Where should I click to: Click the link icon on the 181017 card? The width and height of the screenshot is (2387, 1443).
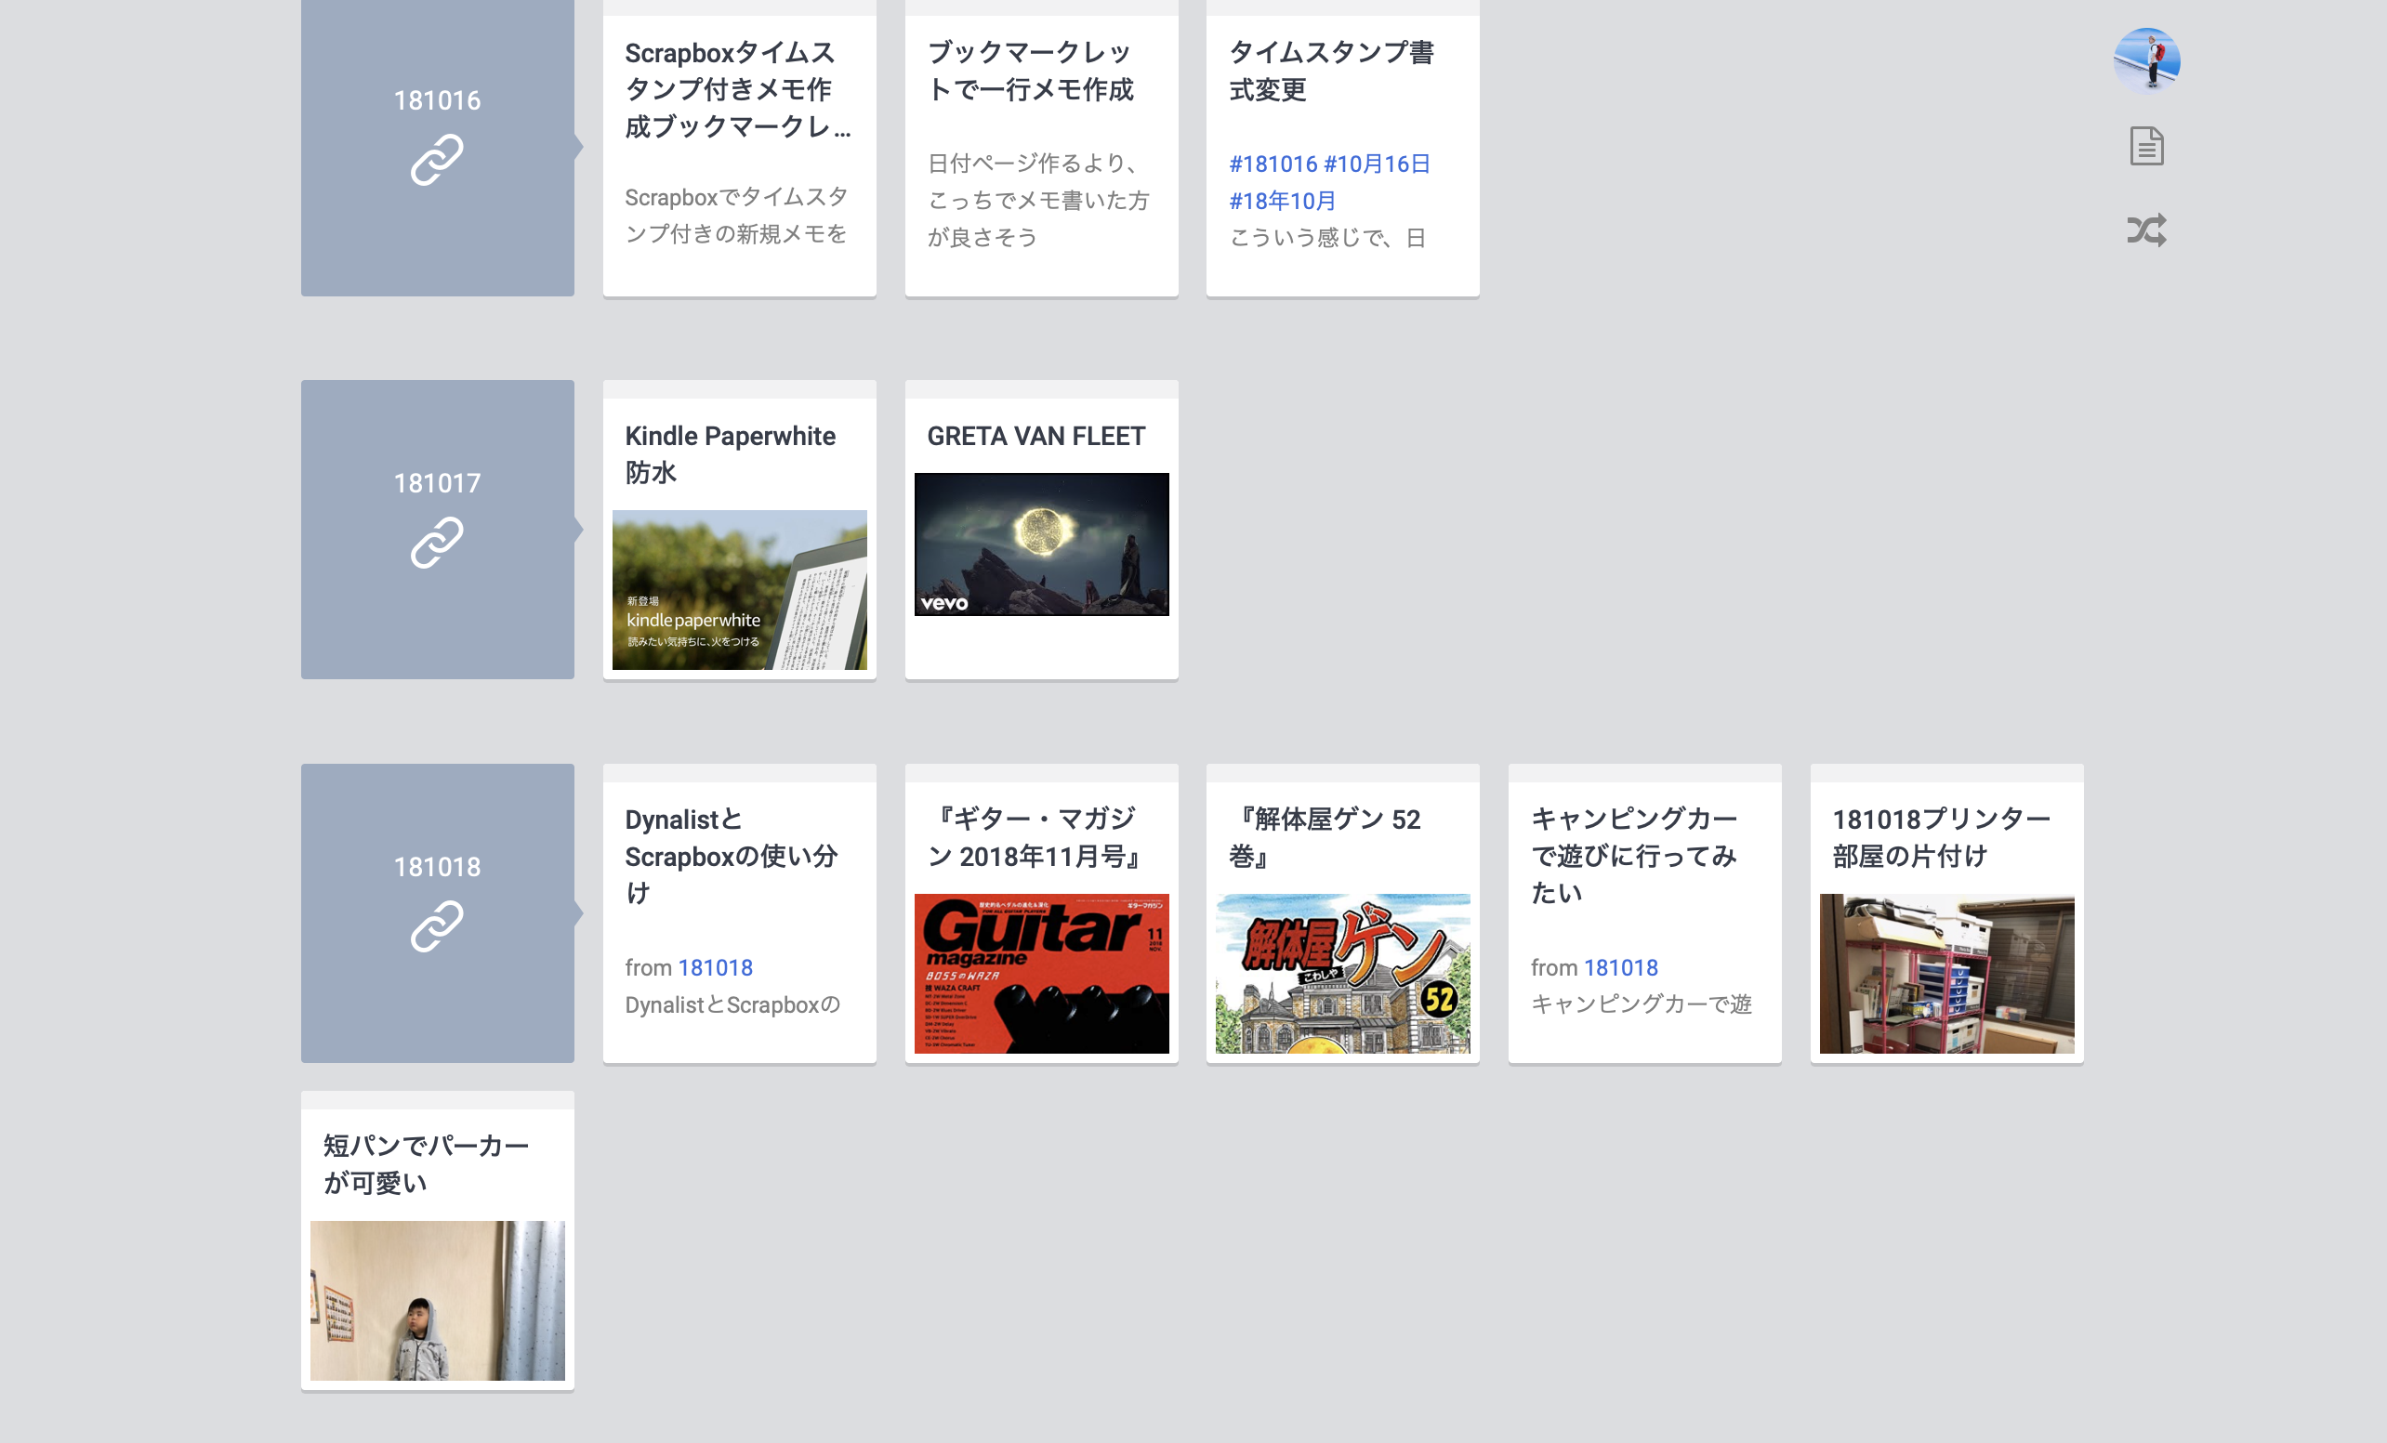pos(437,543)
